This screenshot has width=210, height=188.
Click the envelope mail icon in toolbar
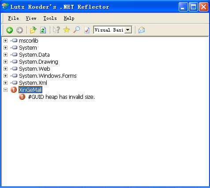pyautogui.click(x=142, y=30)
